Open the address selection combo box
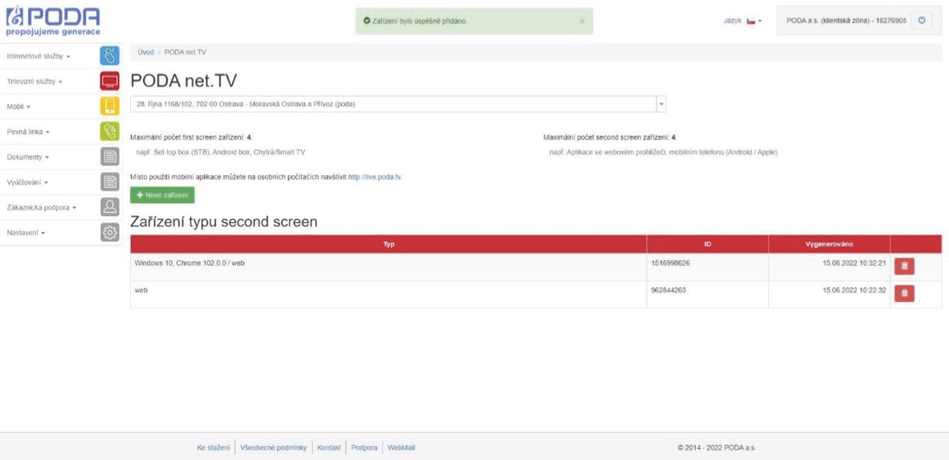 coord(398,104)
